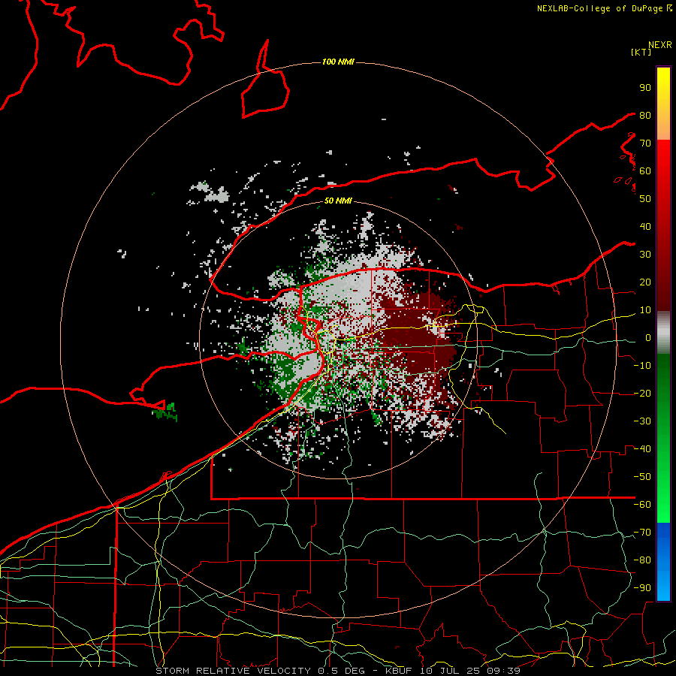The width and height of the screenshot is (676, 676).
Task: Pick the orange band between 70 and 80
Action: pyautogui.click(x=663, y=128)
